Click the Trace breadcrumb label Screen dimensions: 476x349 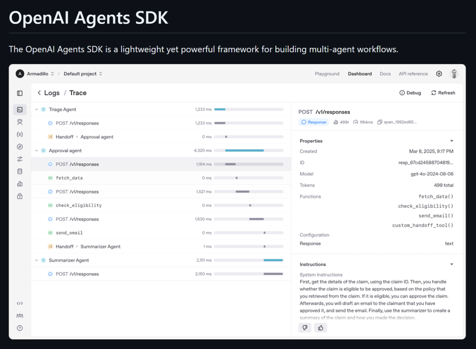78,93
